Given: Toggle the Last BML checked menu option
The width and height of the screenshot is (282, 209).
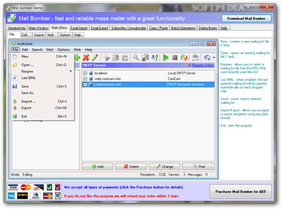Looking at the screenshot, I should click(x=43, y=78).
